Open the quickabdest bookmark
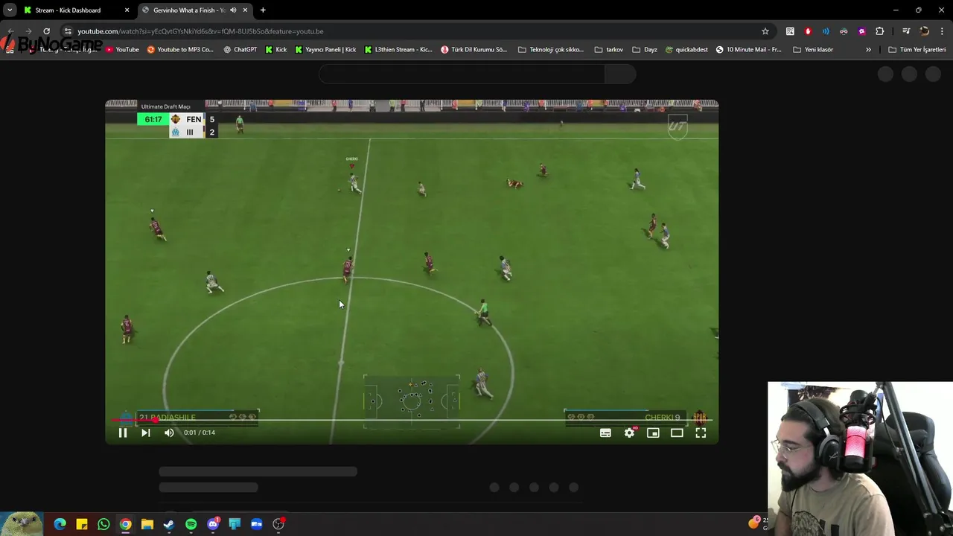953x536 pixels. click(686, 50)
